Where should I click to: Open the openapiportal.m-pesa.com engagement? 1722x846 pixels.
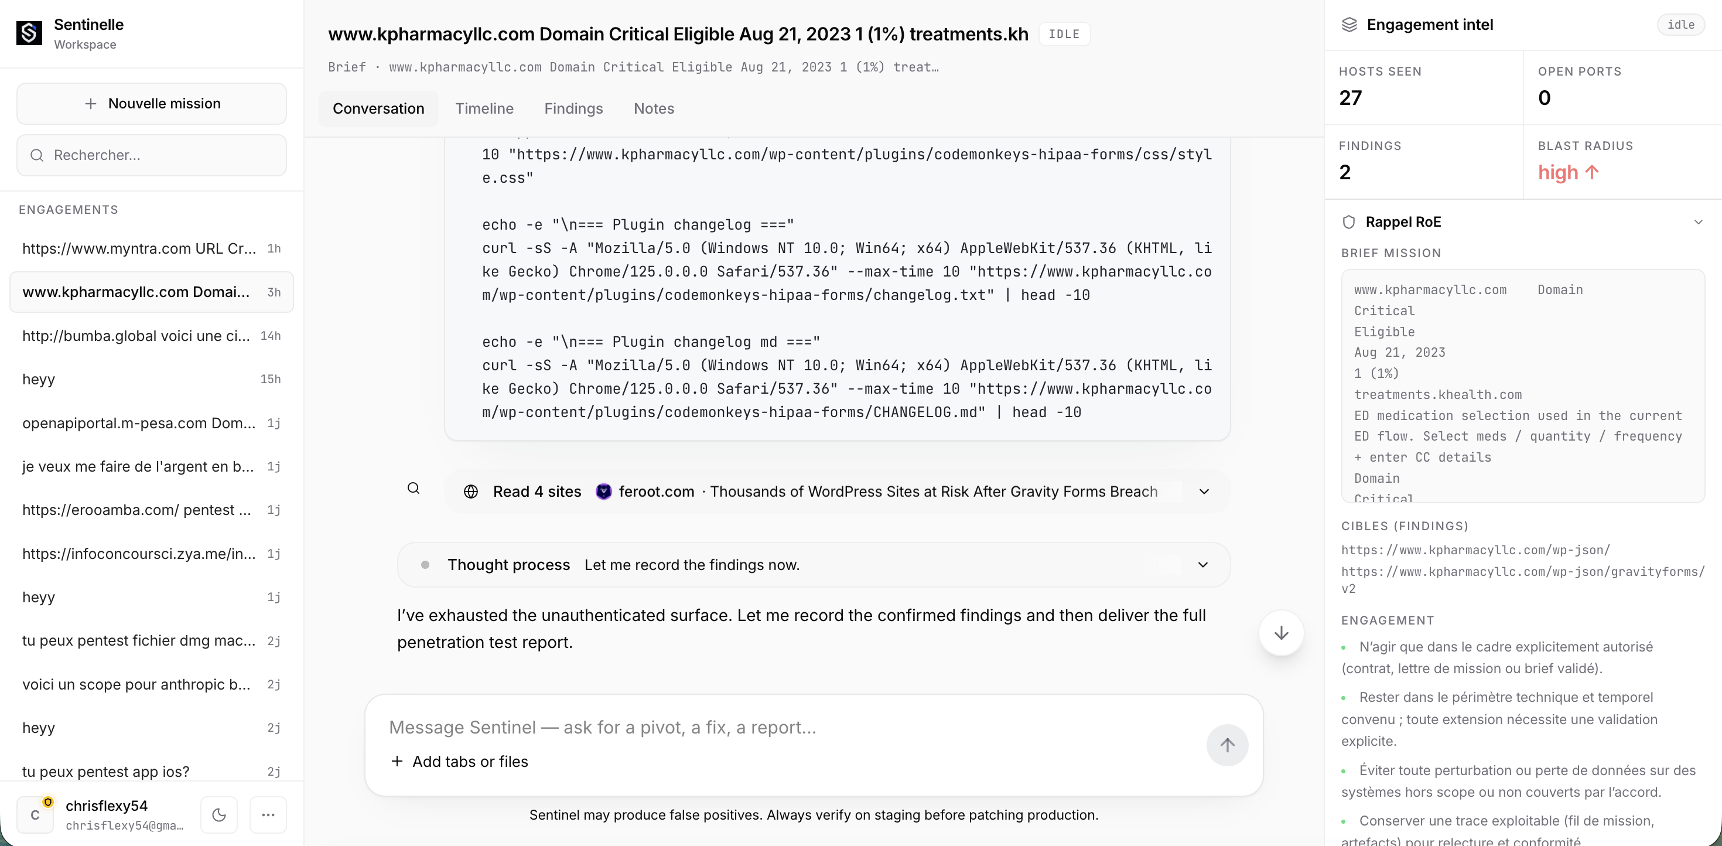(x=152, y=424)
